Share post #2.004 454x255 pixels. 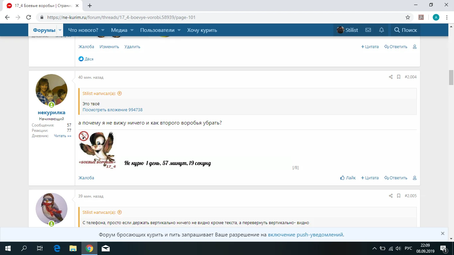pyautogui.click(x=391, y=77)
